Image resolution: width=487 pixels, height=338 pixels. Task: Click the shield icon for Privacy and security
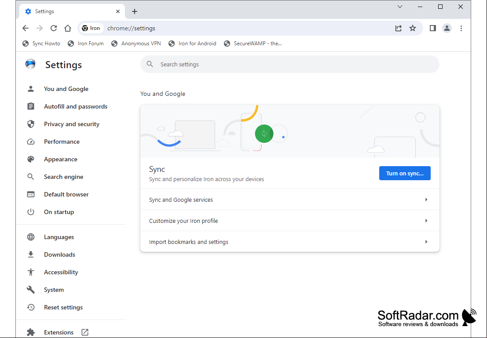pyautogui.click(x=31, y=124)
